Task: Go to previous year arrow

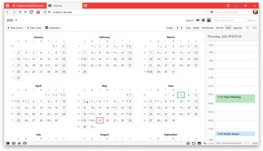Action: (x=178, y=28)
